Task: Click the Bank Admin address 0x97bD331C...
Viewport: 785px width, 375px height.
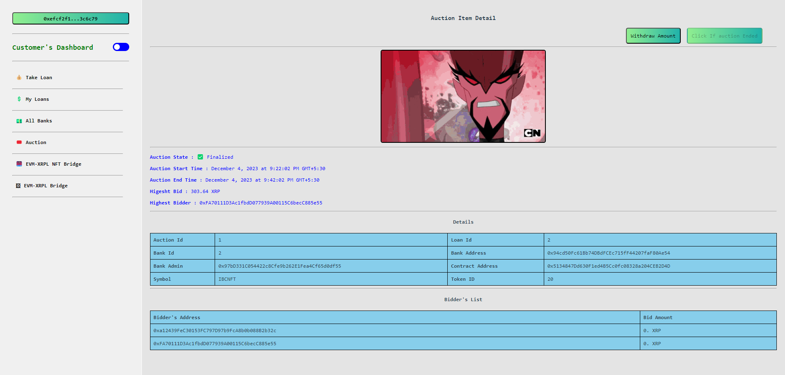Action: (280, 266)
